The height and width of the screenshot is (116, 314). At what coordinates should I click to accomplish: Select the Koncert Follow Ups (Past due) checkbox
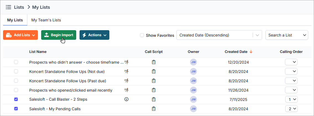pos(16,81)
